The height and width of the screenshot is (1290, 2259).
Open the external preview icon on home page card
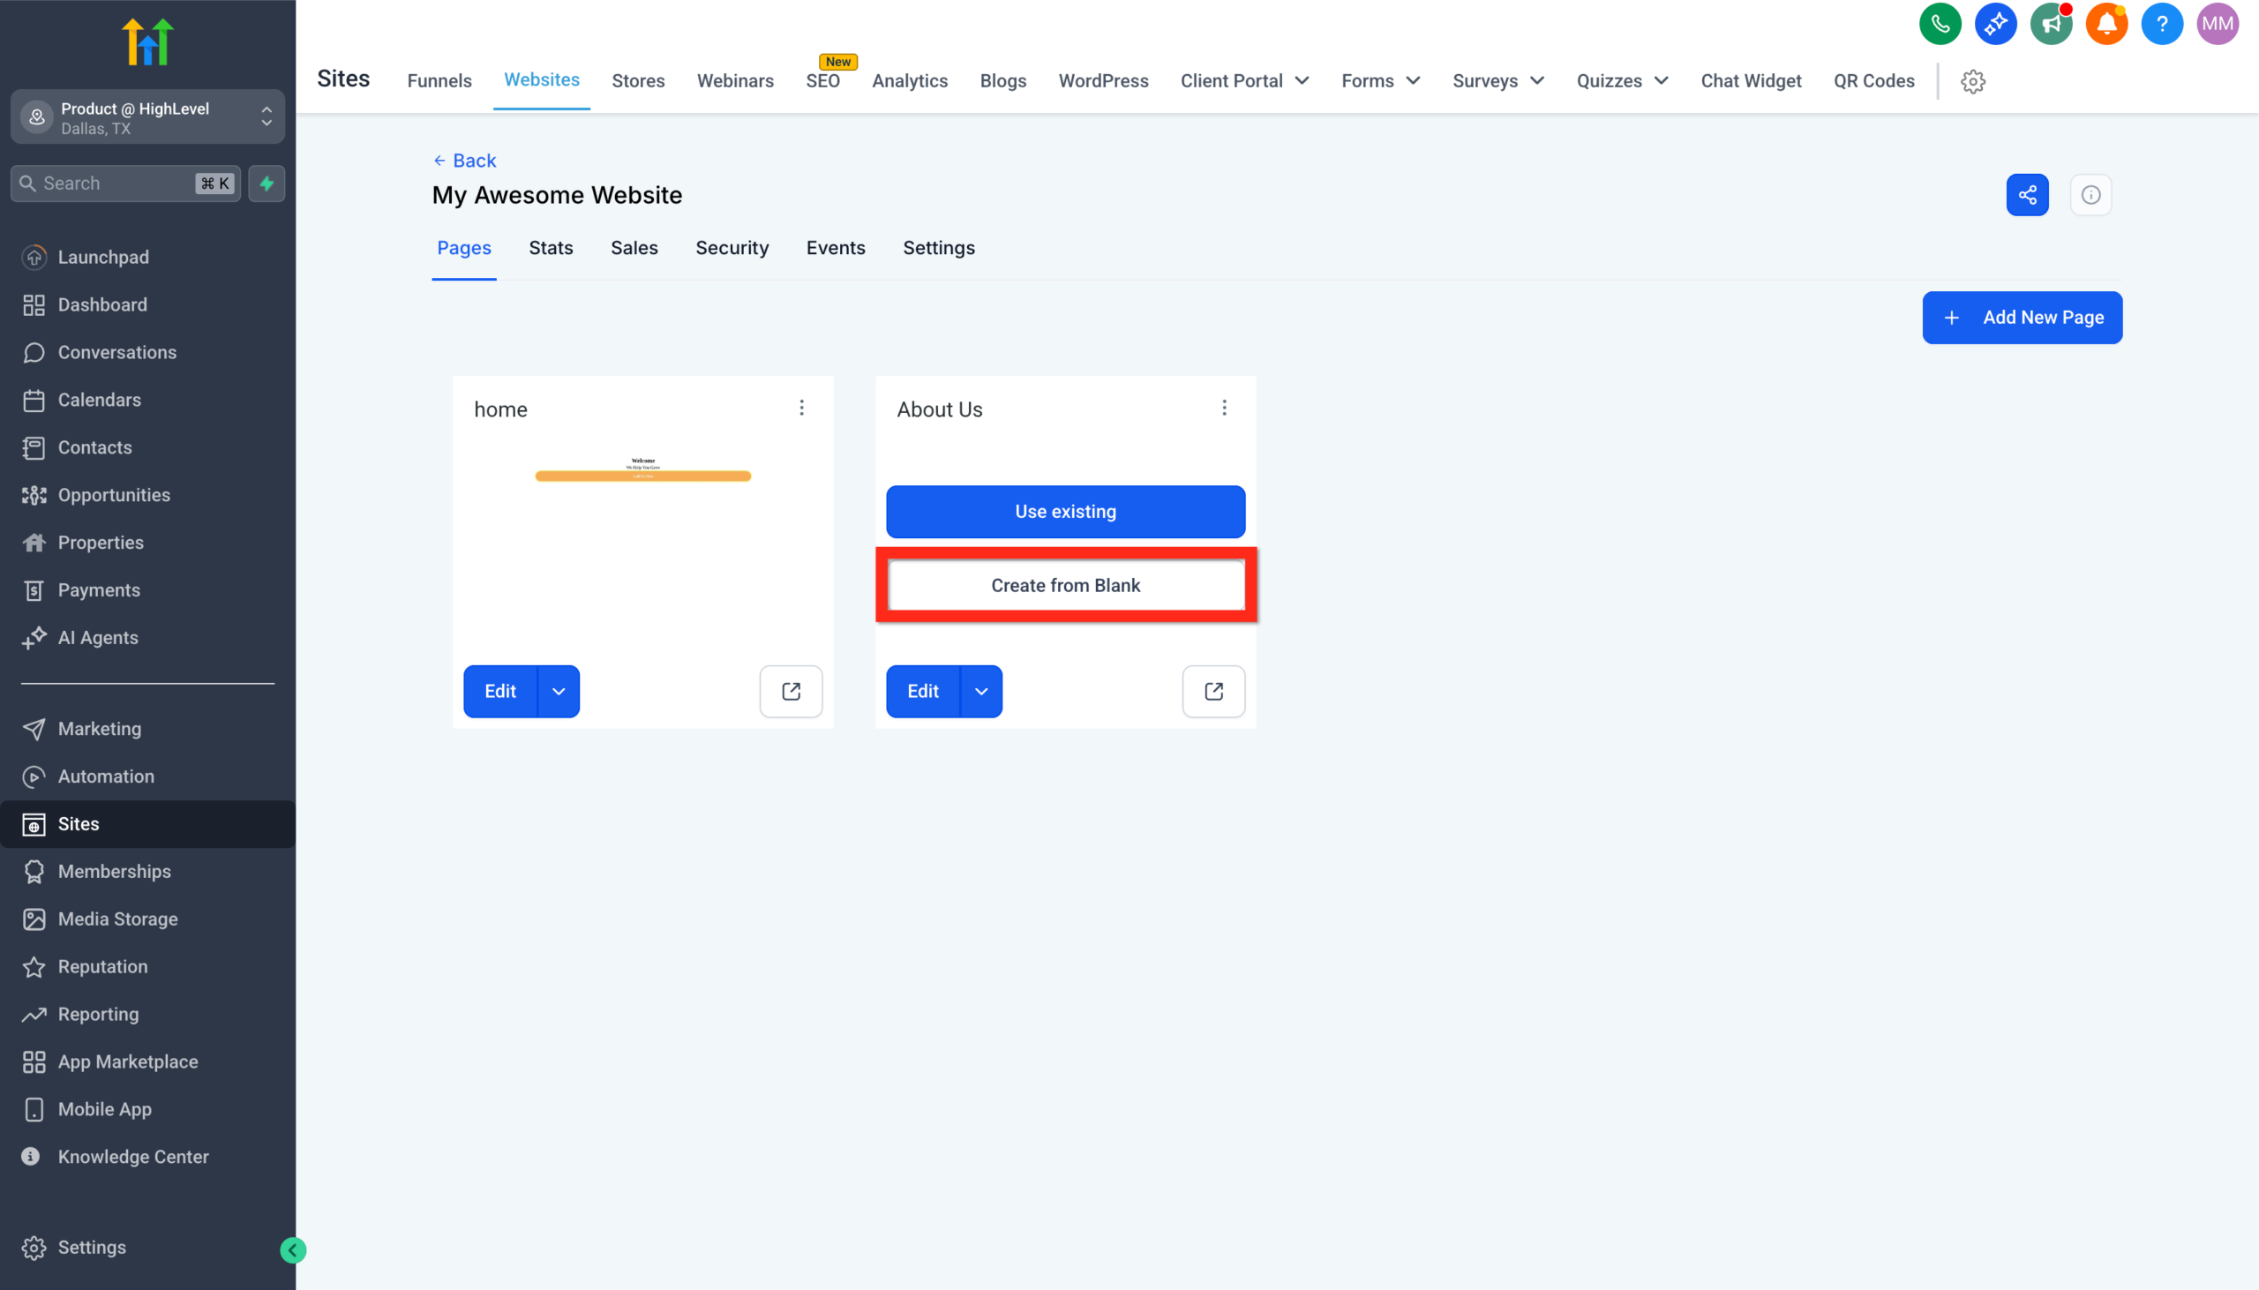(790, 691)
